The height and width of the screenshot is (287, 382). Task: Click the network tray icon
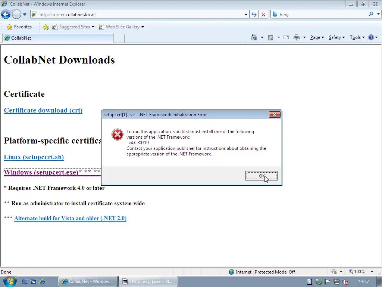(x=336, y=282)
